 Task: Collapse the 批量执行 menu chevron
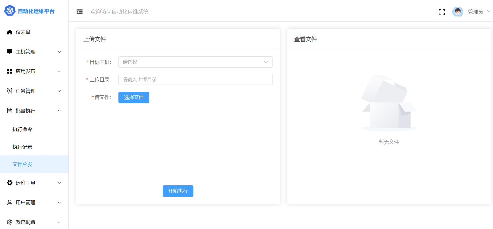click(59, 111)
